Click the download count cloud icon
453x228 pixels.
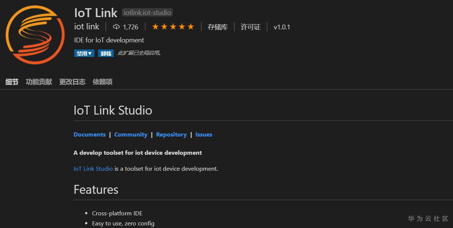point(116,27)
